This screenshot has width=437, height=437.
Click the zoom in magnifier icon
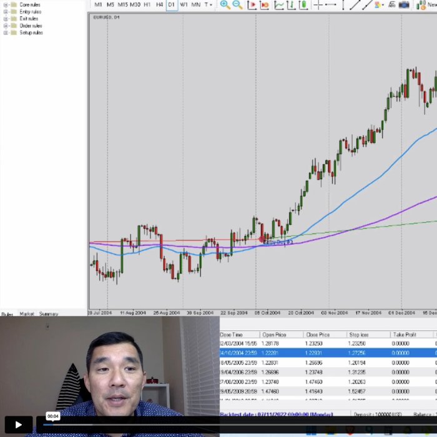tap(225, 4)
